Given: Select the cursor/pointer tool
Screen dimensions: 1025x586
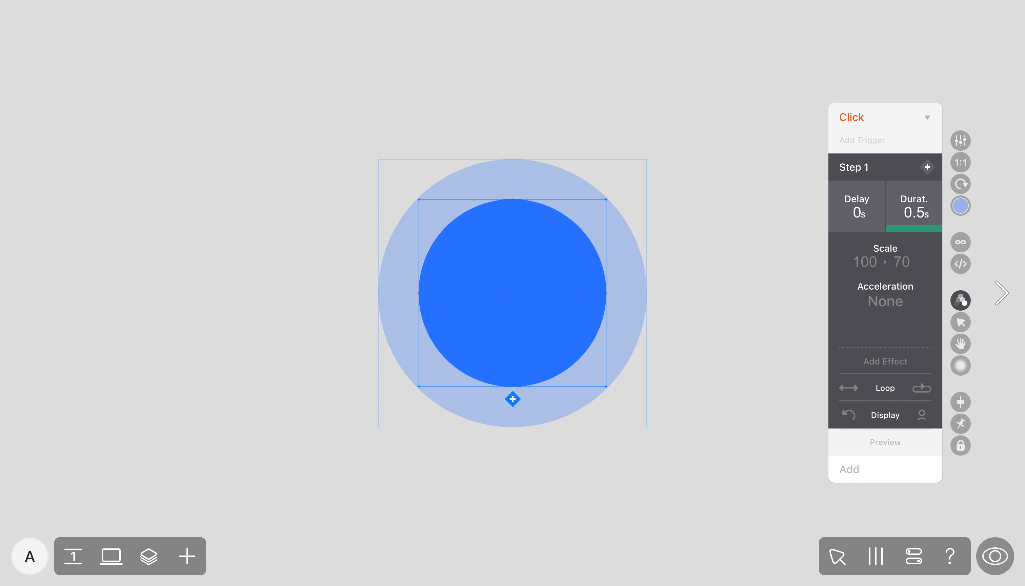Looking at the screenshot, I should [960, 322].
